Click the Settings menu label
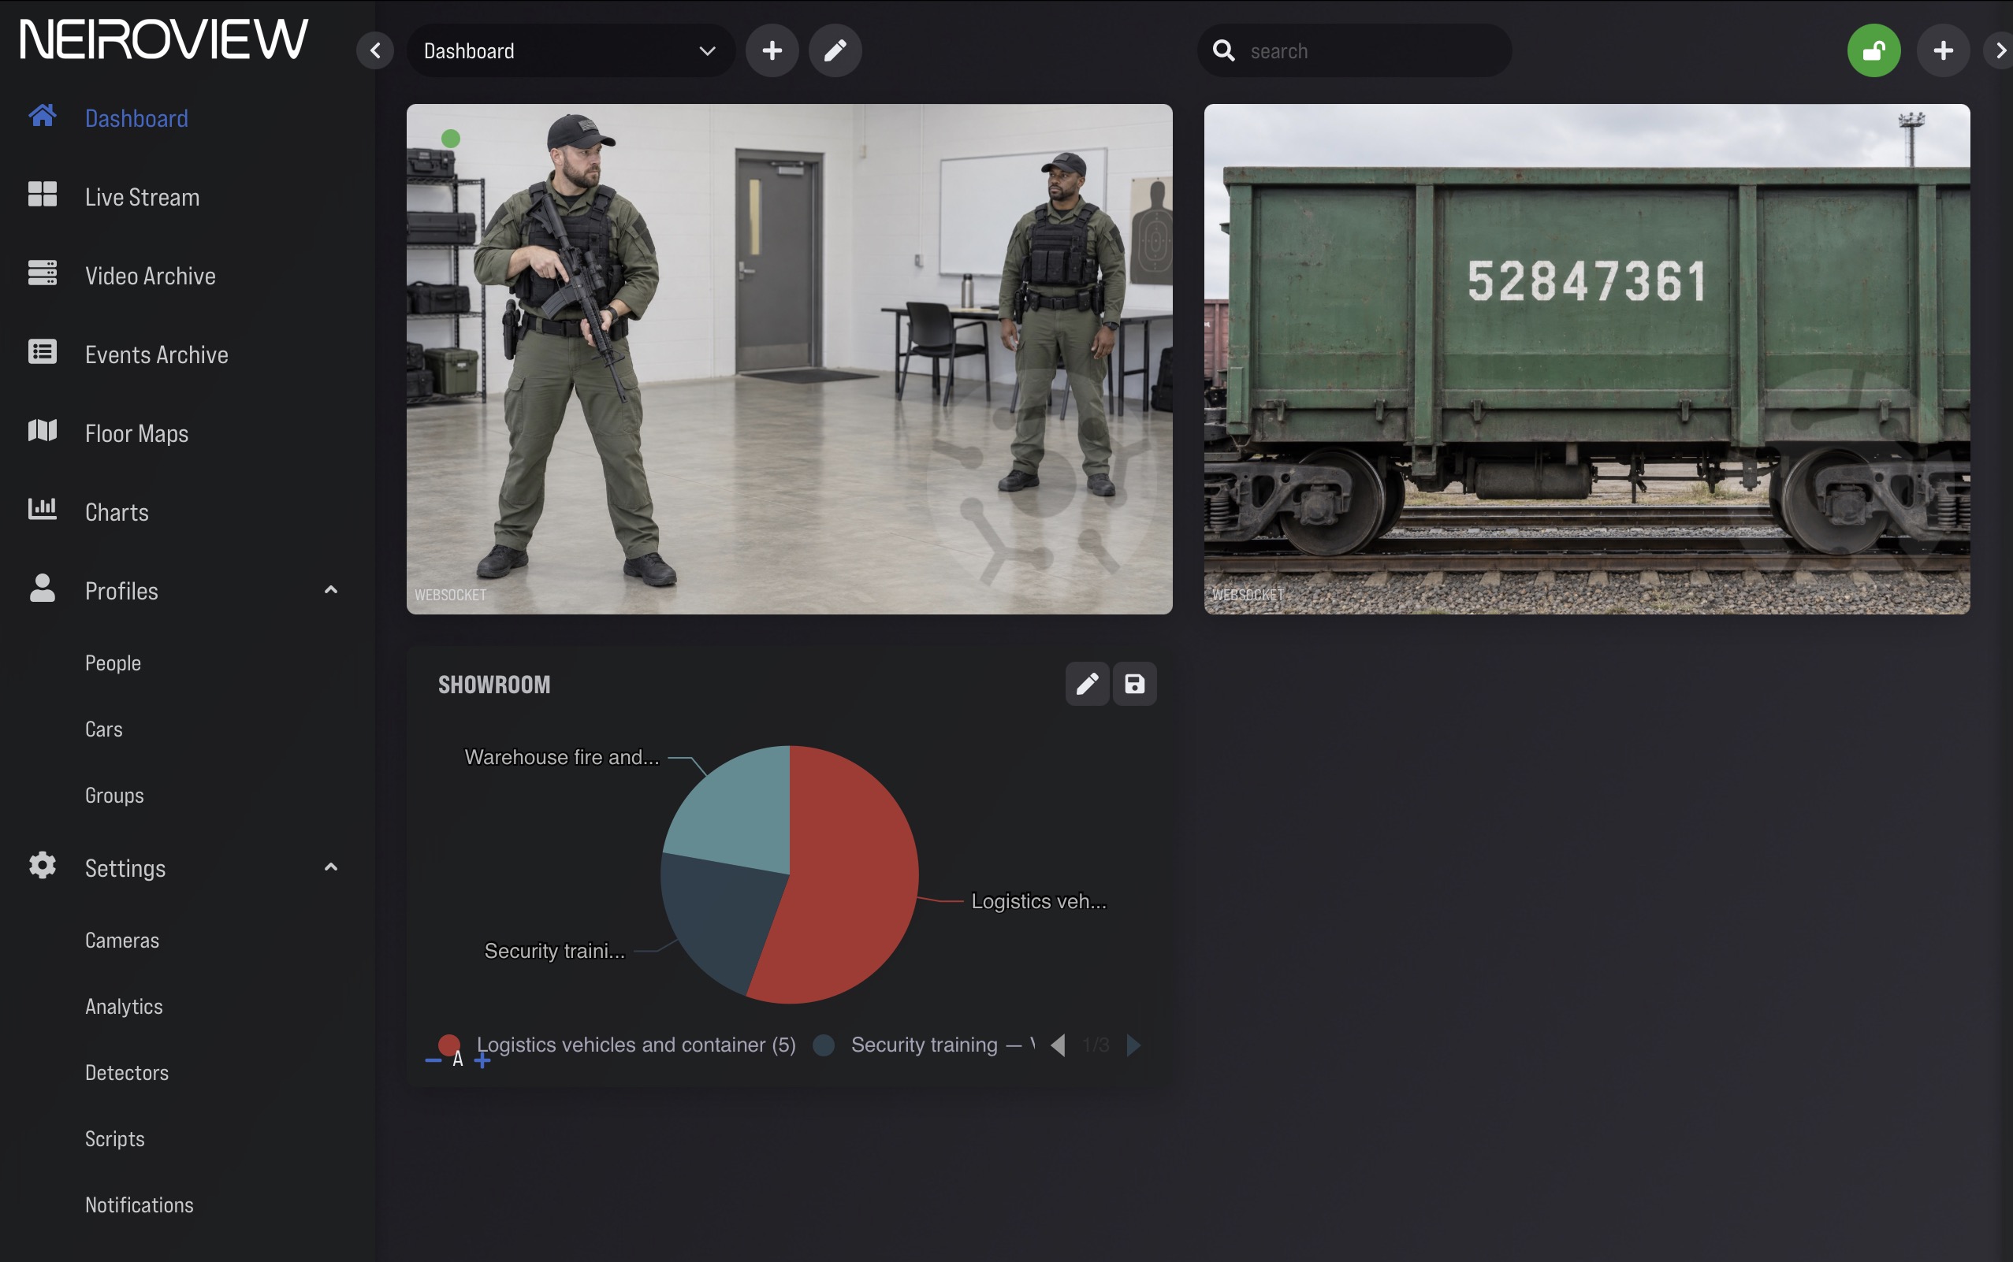The image size is (2013, 1262). [125, 868]
